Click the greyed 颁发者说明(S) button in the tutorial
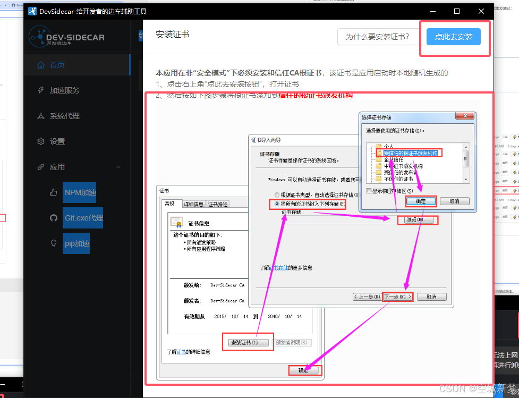The width and height of the screenshot is (519, 398). coord(292,343)
